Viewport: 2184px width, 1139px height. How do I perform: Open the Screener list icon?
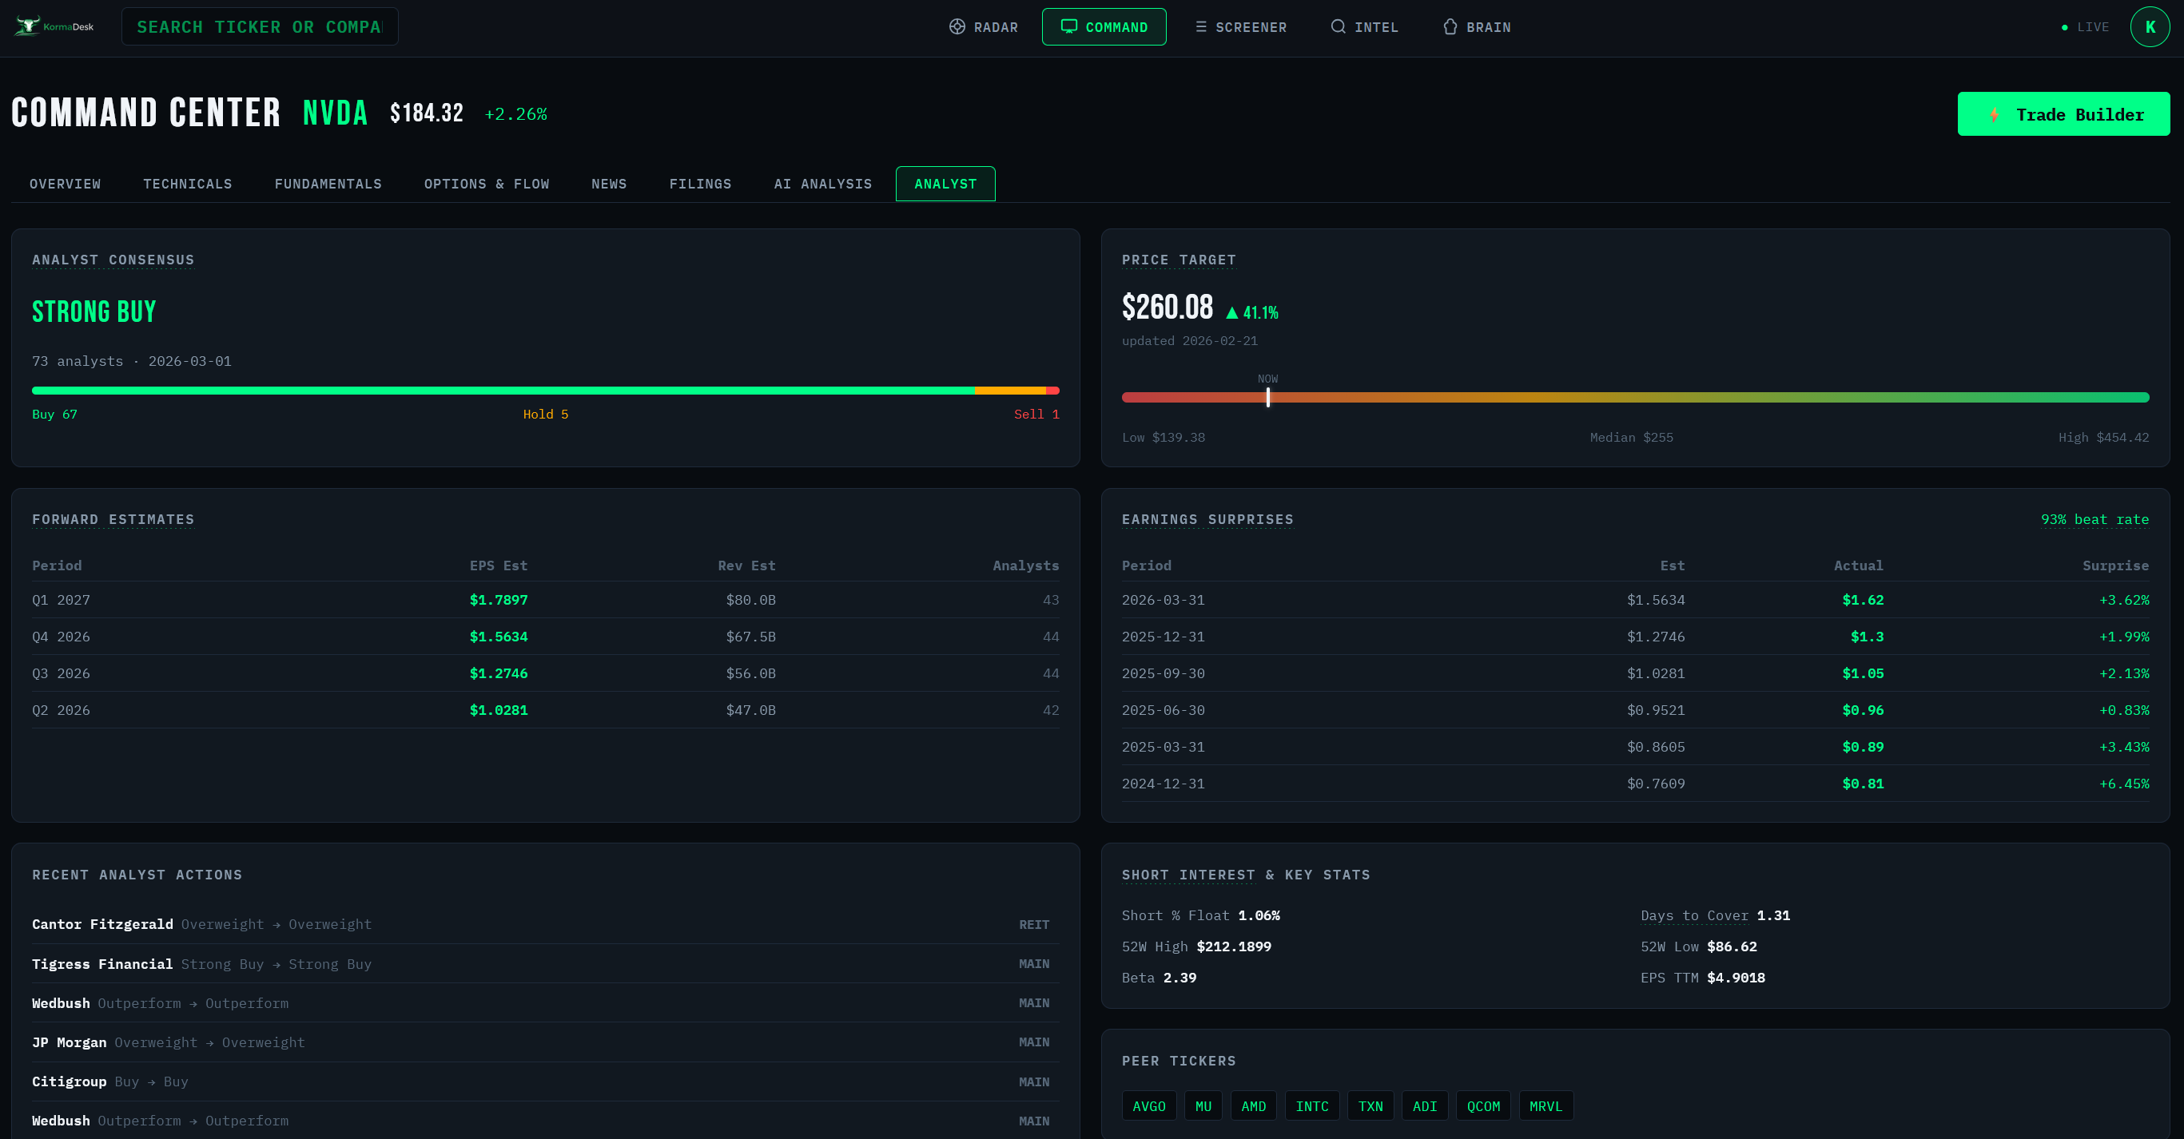click(1200, 27)
